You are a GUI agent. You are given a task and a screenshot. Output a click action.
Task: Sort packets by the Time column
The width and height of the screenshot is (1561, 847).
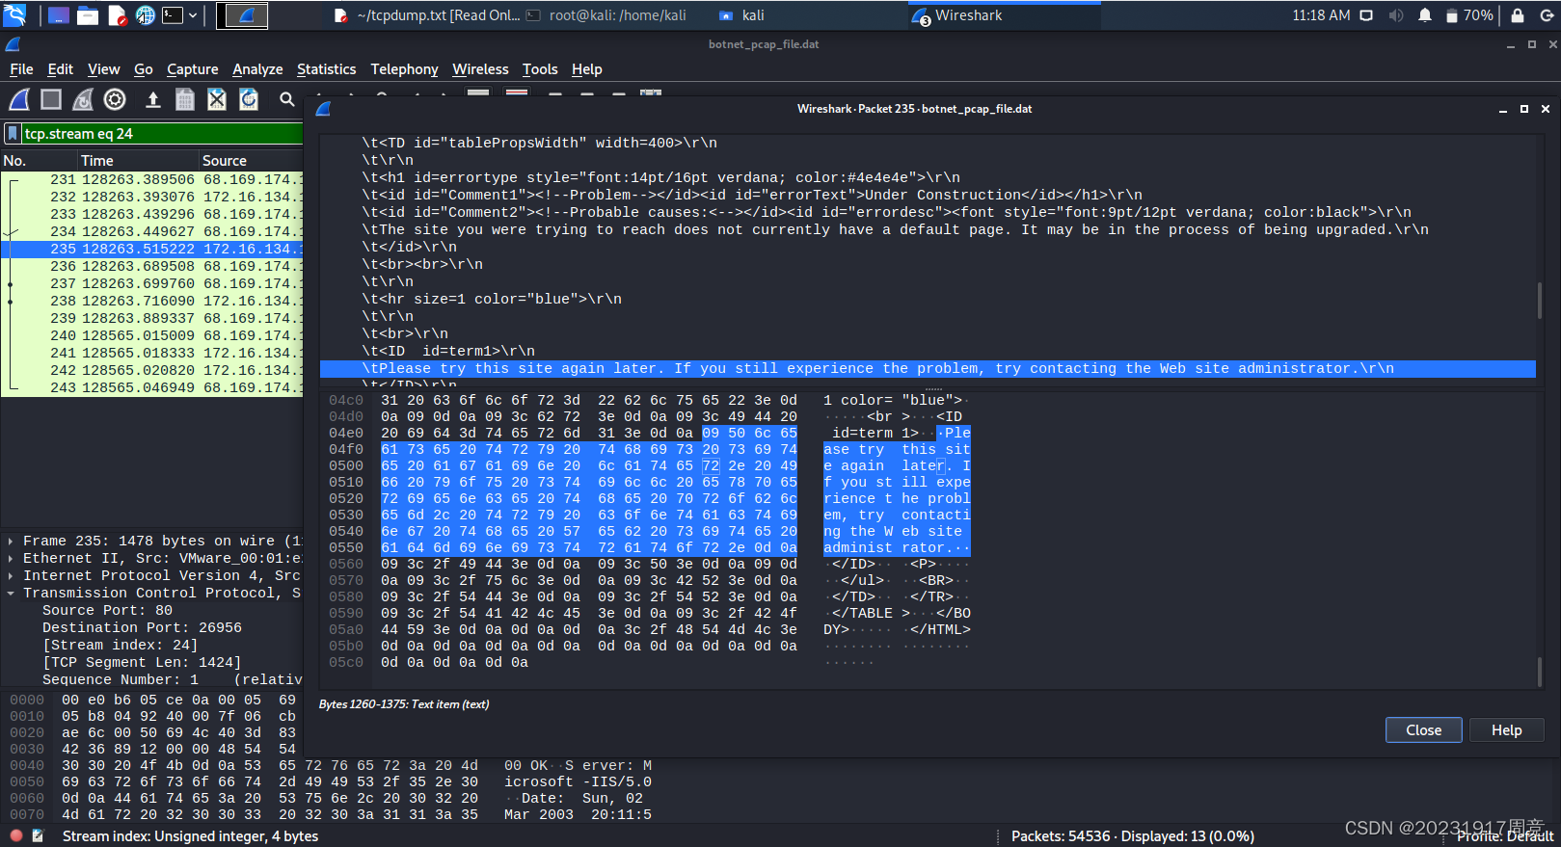tap(138, 160)
